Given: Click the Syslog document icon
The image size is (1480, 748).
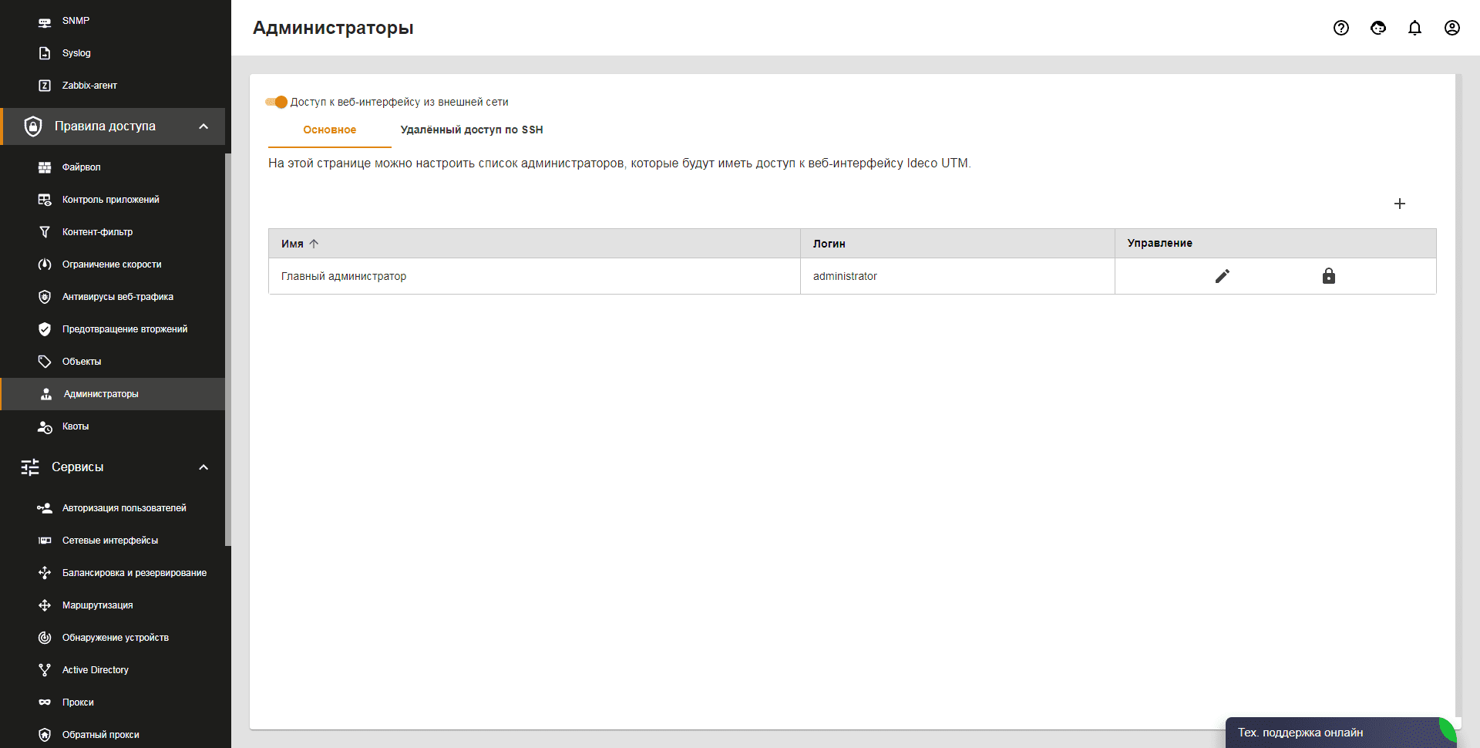Looking at the screenshot, I should point(45,53).
